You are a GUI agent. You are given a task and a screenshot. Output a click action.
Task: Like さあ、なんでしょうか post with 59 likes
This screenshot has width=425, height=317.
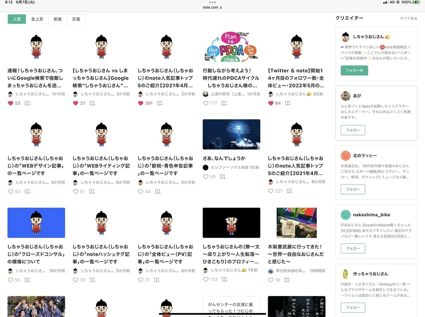click(x=206, y=176)
